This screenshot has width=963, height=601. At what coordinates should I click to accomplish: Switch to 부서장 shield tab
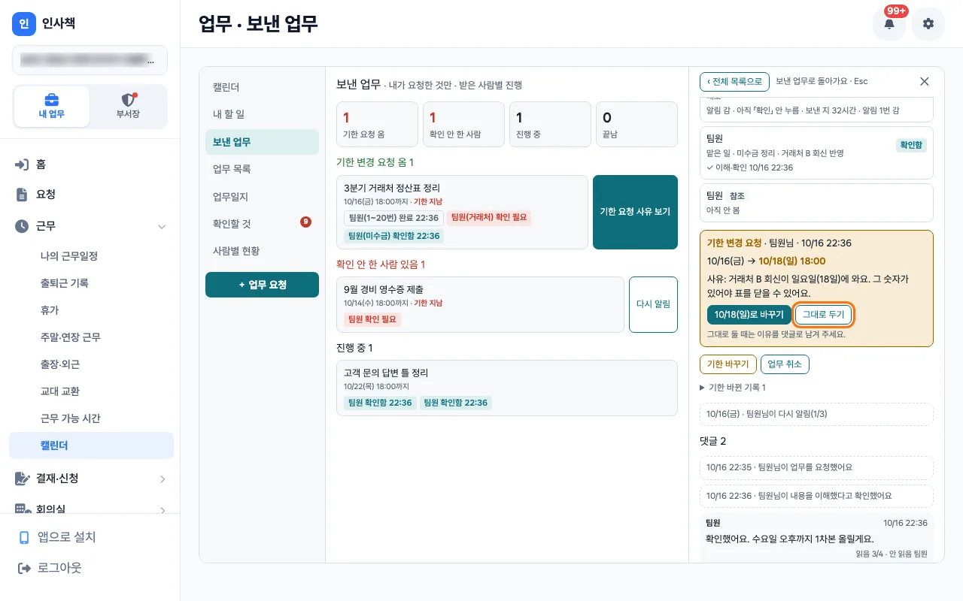(128, 107)
